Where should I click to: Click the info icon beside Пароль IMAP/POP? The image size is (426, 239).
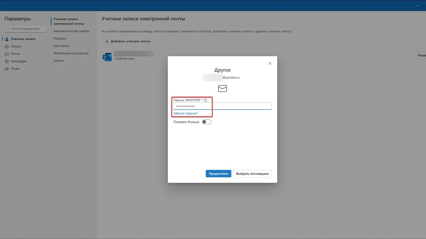[x=205, y=100]
